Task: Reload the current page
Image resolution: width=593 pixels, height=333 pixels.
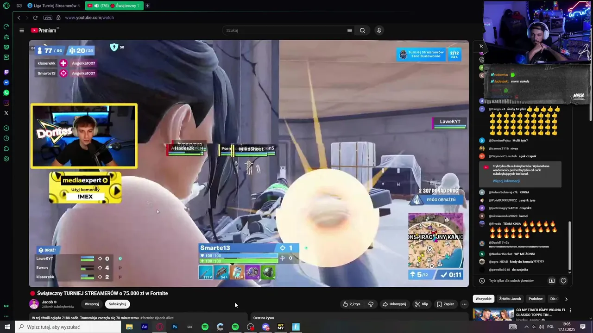Action: [x=35, y=18]
